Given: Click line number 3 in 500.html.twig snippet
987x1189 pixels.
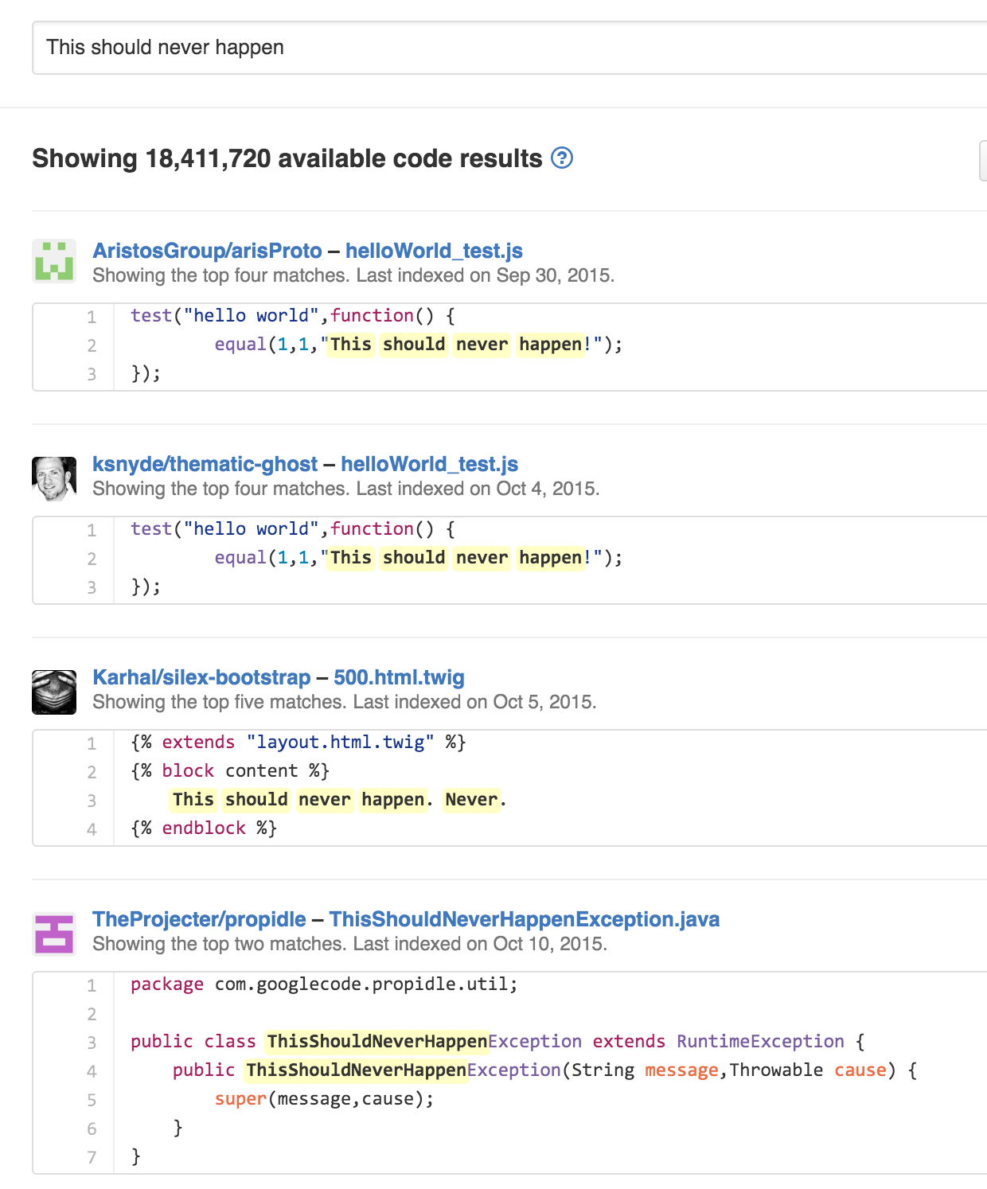Looking at the screenshot, I should tap(92, 801).
